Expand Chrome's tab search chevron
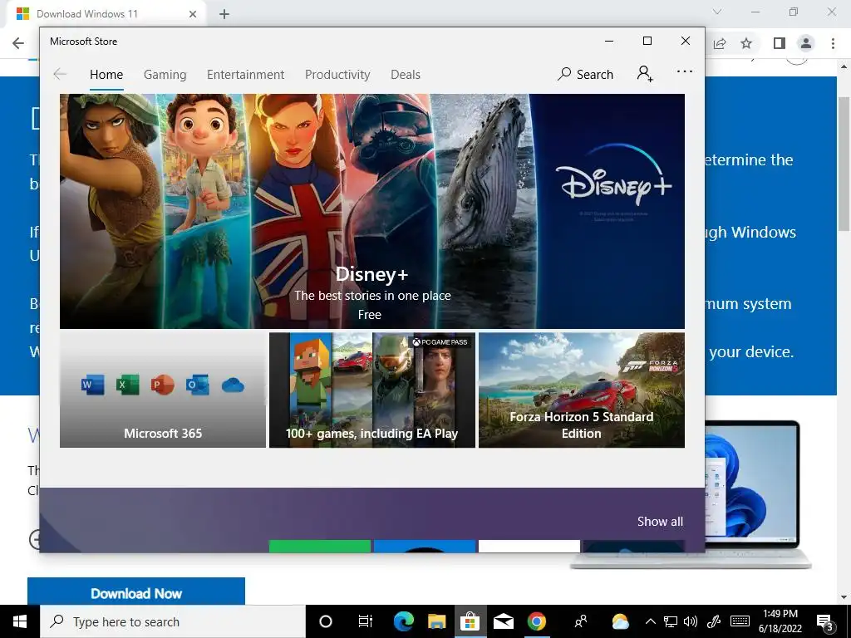This screenshot has width=851, height=638. (x=717, y=12)
